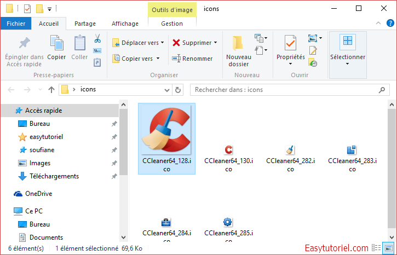This screenshot has height=255, width=397.
Task: Click the Cut scissors icon
Action: pos(97,38)
